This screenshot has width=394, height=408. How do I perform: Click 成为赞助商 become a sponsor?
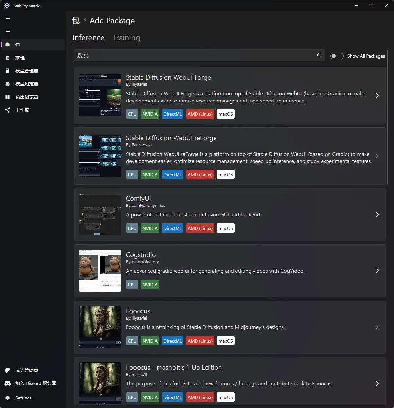tap(27, 370)
